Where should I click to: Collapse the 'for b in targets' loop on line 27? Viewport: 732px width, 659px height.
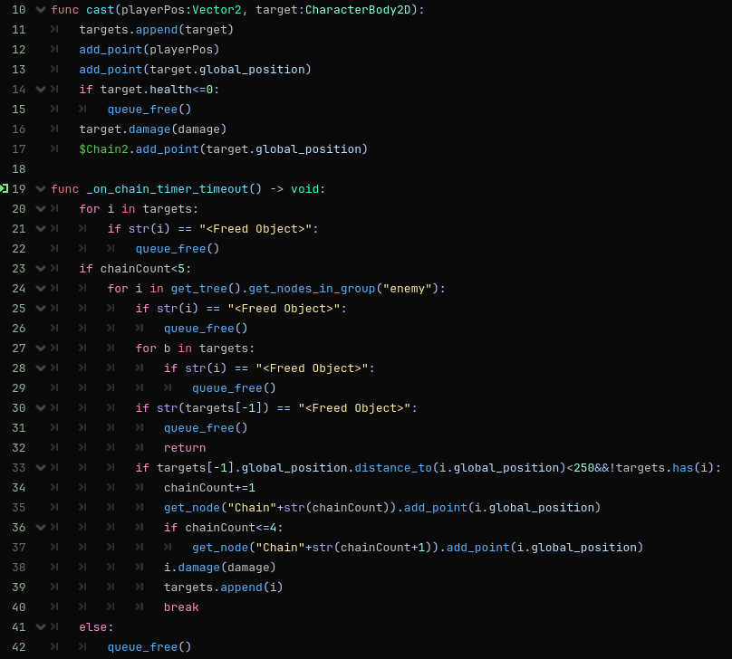(x=40, y=349)
